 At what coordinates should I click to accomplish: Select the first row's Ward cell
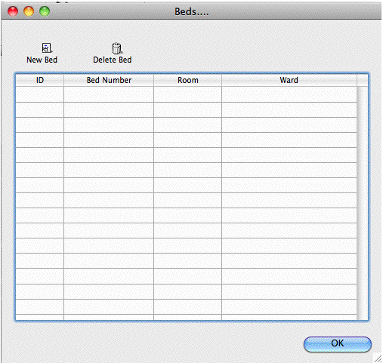[x=289, y=94]
